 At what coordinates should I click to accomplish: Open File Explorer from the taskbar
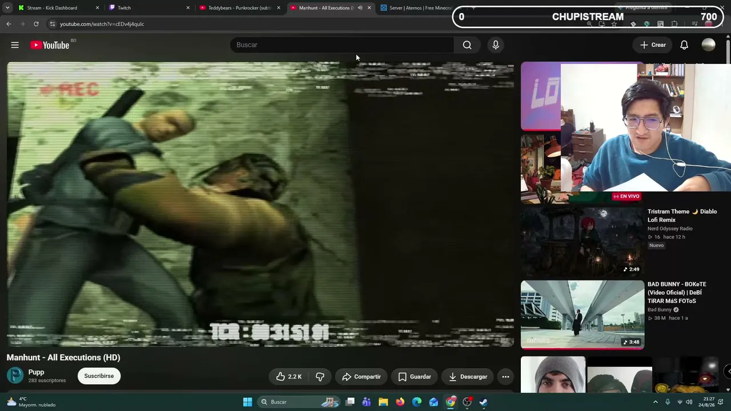pyautogui.click(x=383, y=402)
